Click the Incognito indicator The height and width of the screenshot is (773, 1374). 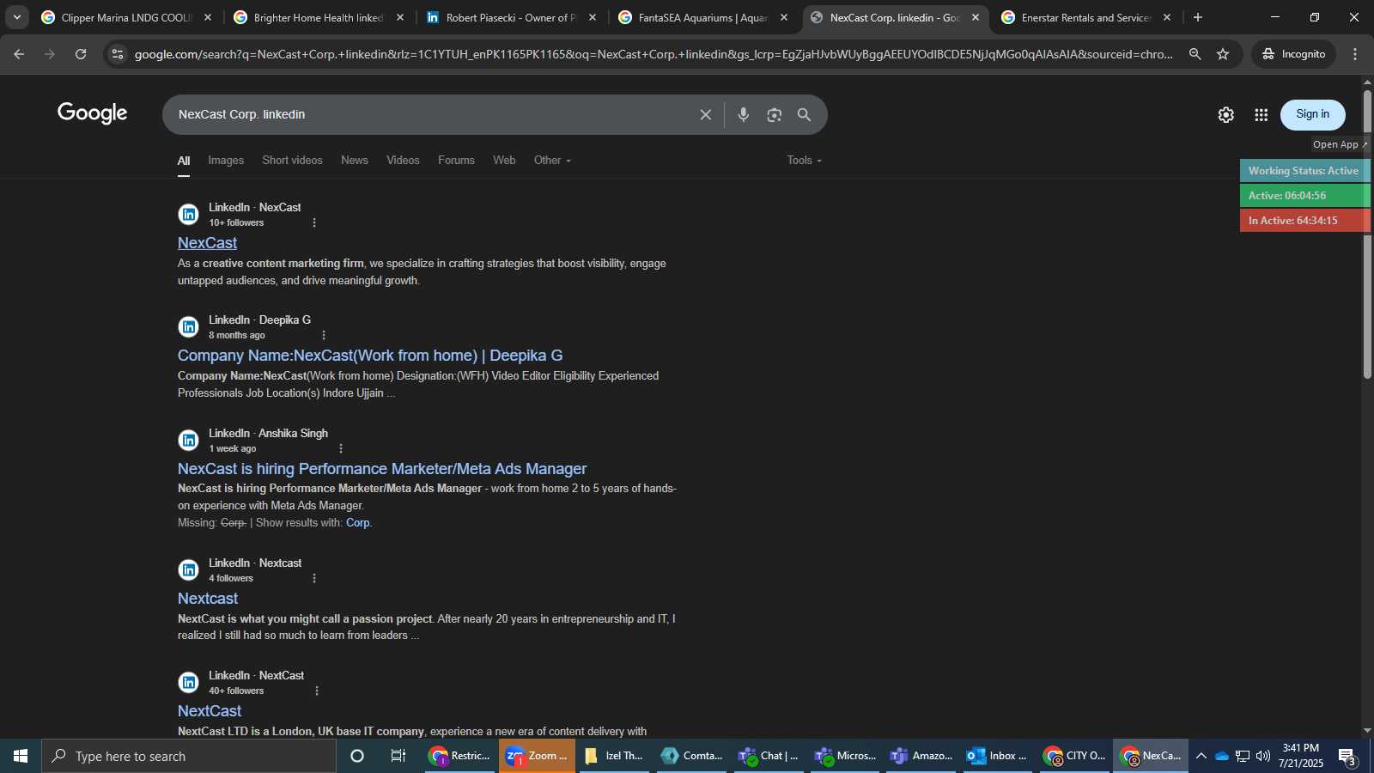(x=1293, y=54)
